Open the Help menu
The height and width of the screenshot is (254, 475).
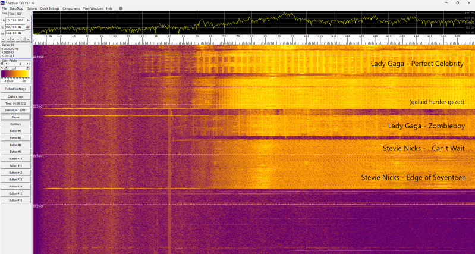[109, 8]
